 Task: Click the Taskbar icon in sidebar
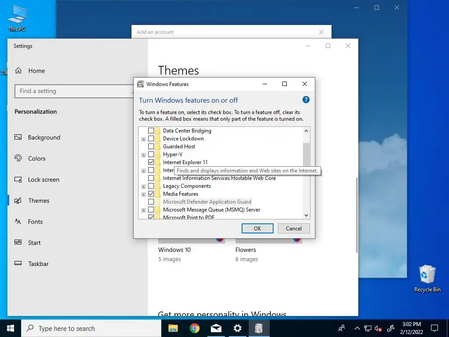18,263
